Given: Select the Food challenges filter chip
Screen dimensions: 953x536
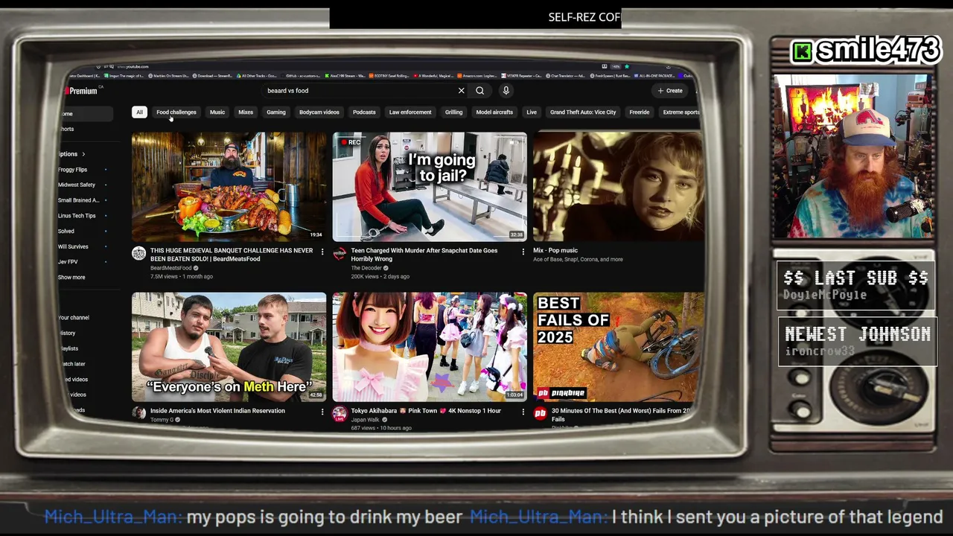Looking at the screenshot, I should pos(176,112).
